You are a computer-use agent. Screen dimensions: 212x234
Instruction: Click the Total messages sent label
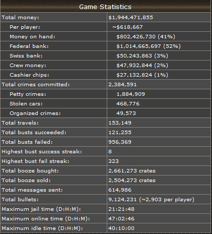tap(32, 190)
